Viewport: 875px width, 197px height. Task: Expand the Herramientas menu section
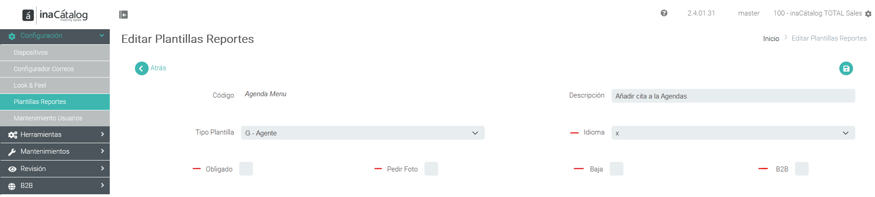click(x=55, y=135)
